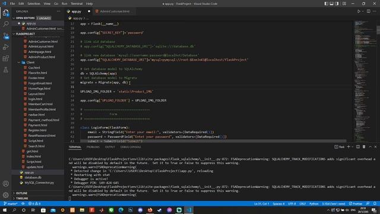Open the Go menu
Image resolution: width=380 pixels, height=214 pixels.
56,4
